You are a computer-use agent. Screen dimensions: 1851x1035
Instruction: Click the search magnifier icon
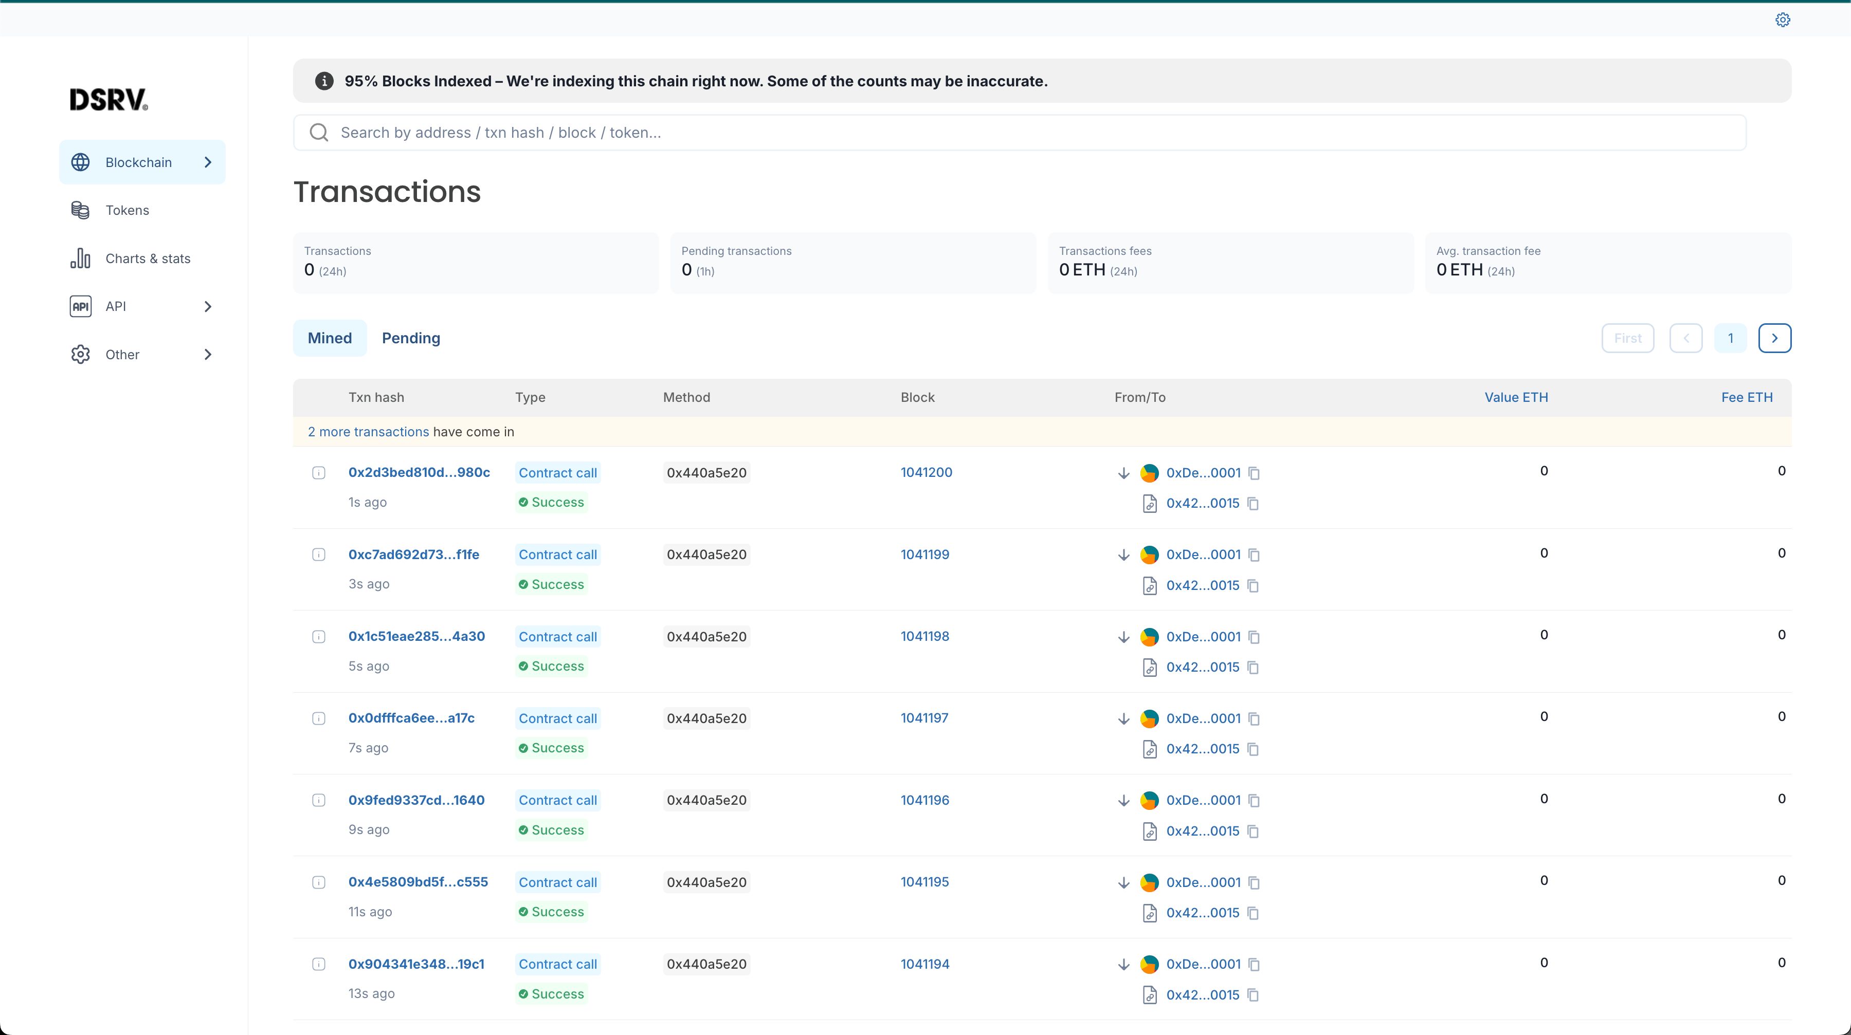[319, 133]
